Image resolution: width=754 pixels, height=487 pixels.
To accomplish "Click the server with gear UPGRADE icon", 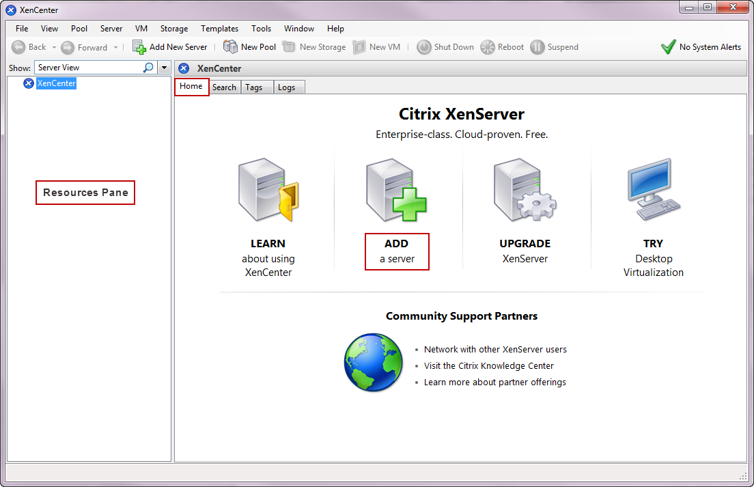I will [x=525, y=190].
